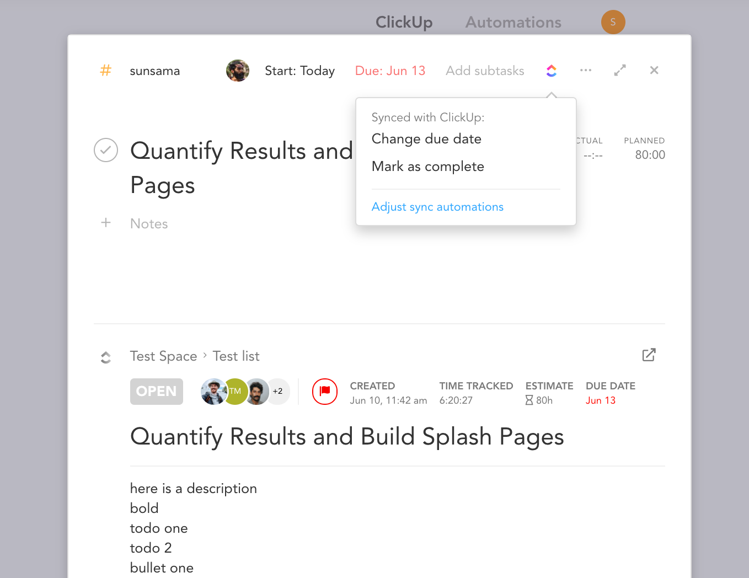Open the sunsama channel selector
The width and height of the screenshot is (749, 578).
155,71
